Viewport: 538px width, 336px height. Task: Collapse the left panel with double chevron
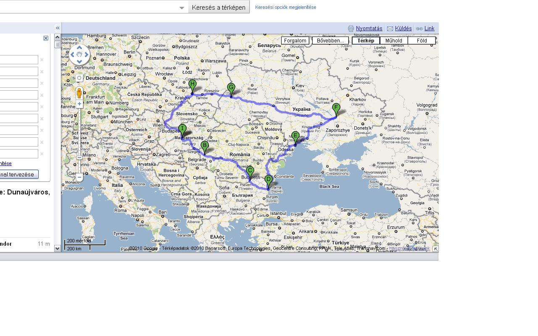pos(58,28)
